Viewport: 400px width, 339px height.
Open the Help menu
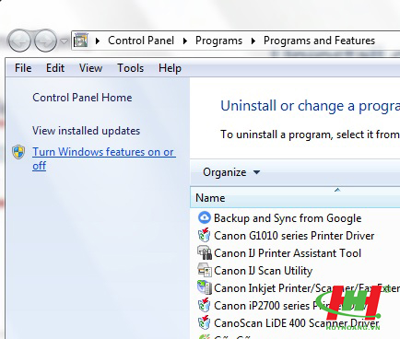pyautogui.click(x=170, y=68)
